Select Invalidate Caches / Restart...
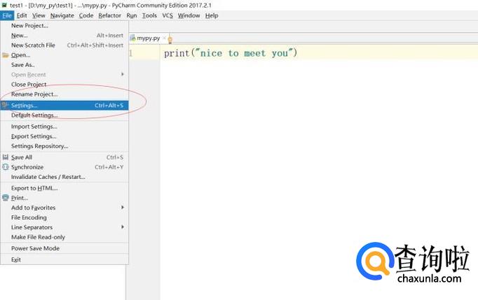Viewport: 478px width, 300px height. [x=64, y=177]
